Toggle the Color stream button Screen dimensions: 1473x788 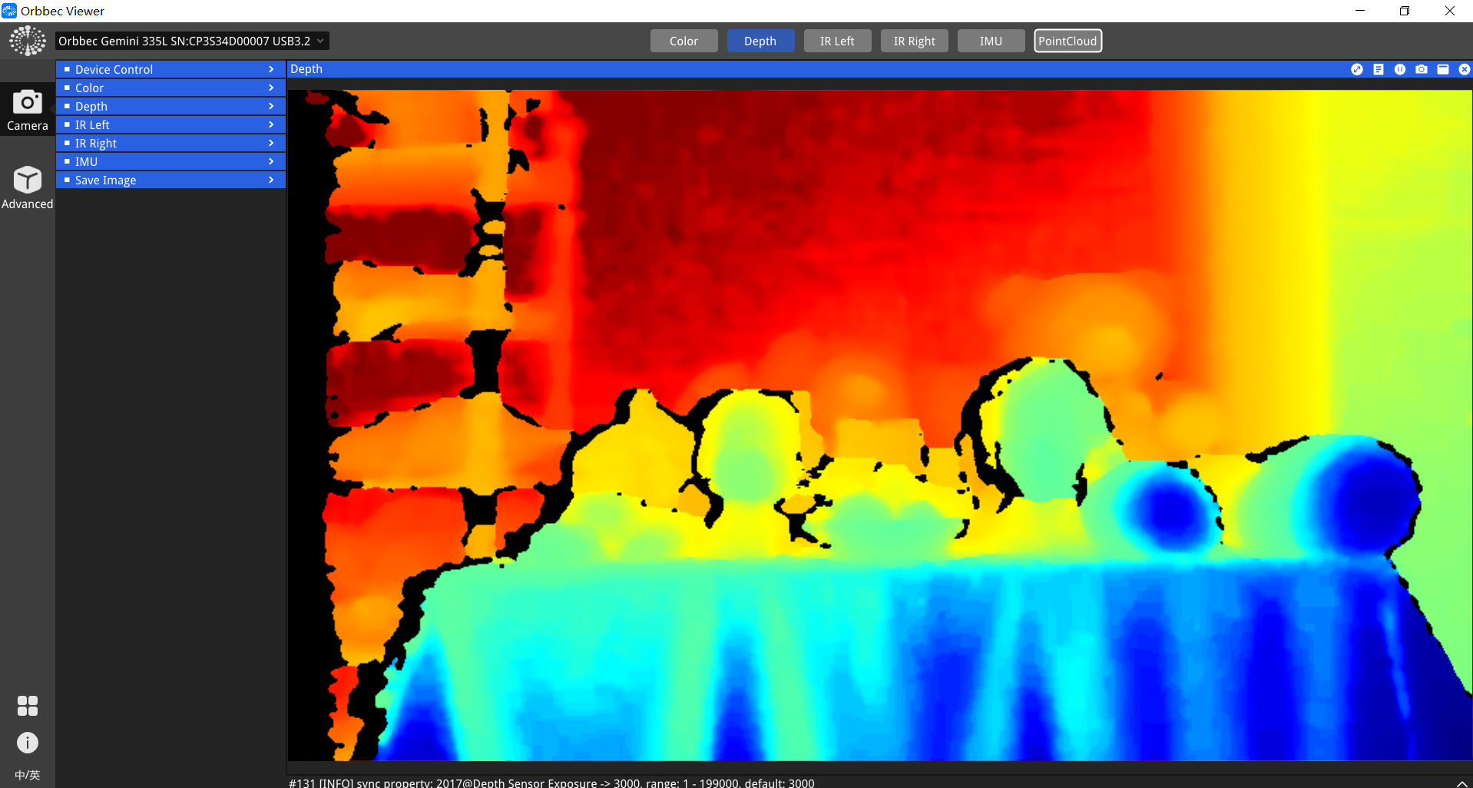(x=684, y=41)
